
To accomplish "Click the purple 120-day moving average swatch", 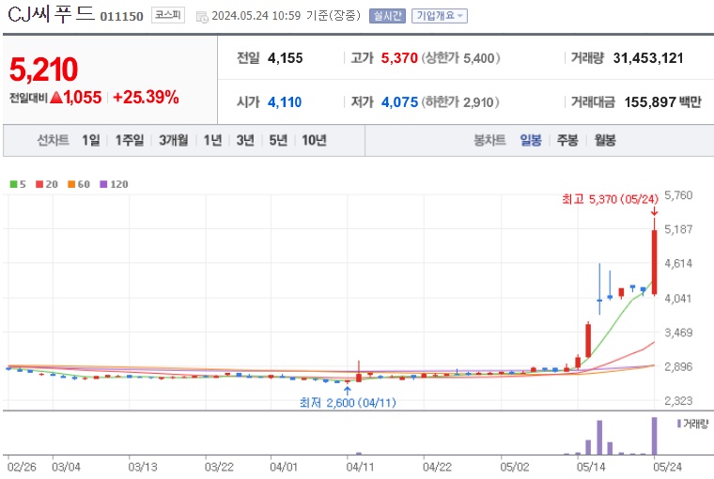I will (103, 184).
